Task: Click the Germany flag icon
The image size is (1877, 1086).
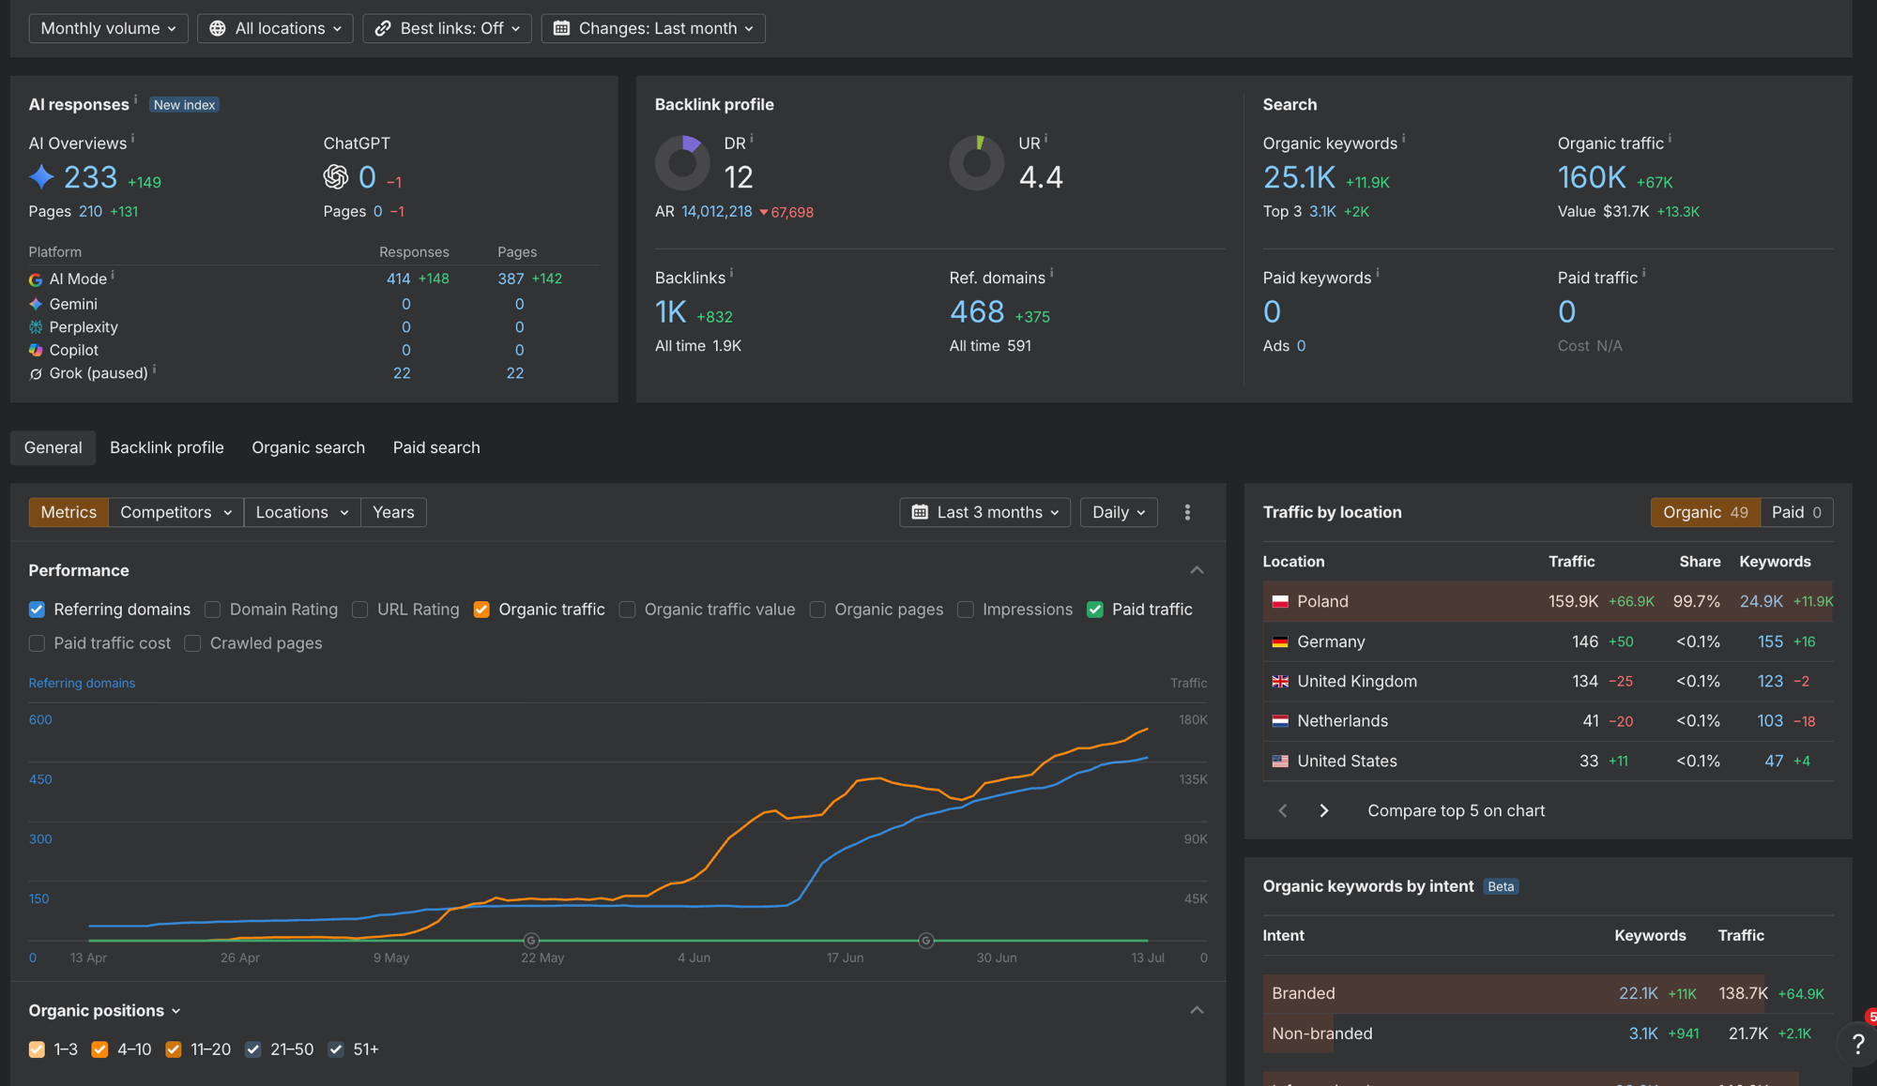Action: pyautogui.click(x=1280, y=642)
